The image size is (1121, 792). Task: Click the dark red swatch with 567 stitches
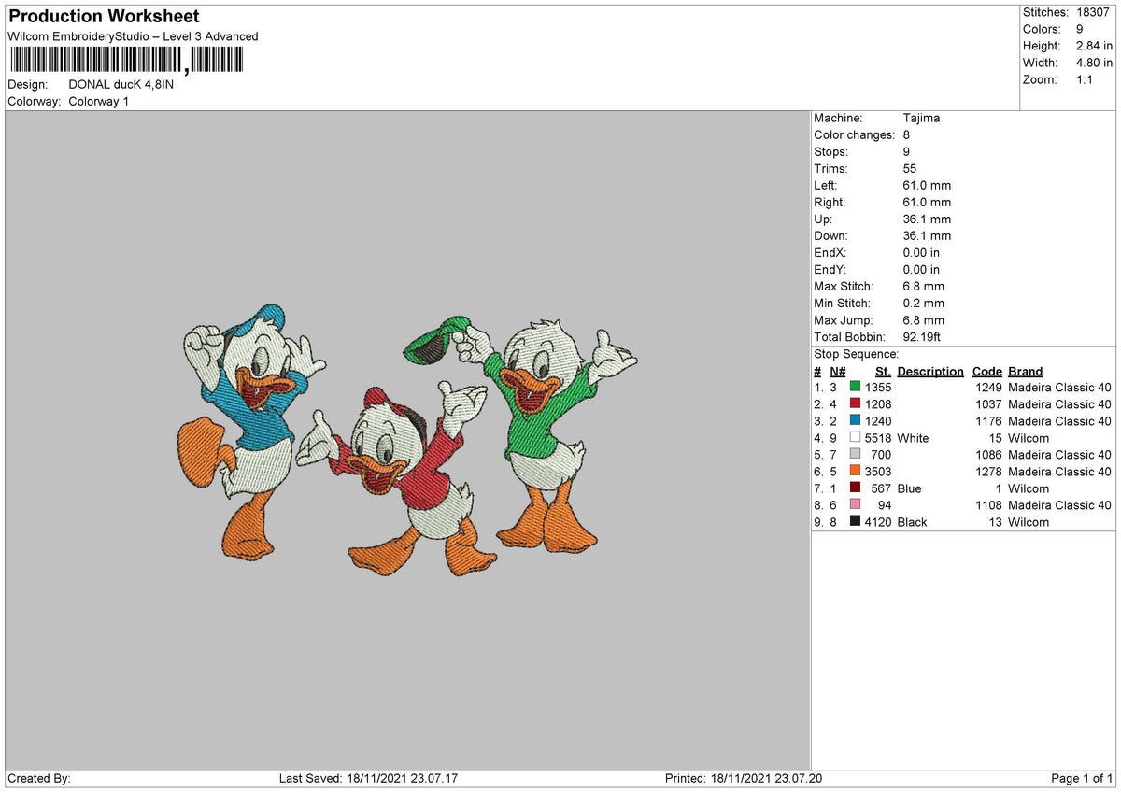tap(855, 488)
